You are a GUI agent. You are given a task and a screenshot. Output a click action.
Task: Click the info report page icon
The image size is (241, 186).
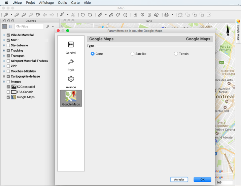149,15
